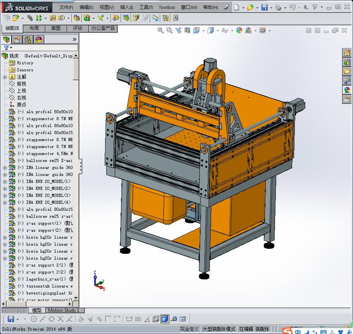Image resolution: width=353 pixels, height=334 pixels.
Task: Switch to the 布局 tab
Action: coord(34,28)
